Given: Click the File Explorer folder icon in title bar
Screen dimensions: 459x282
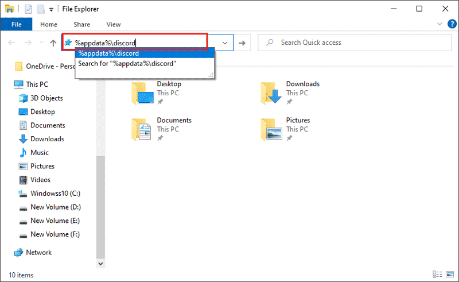Looking at the screenshot, I should (x=9, y=9).
